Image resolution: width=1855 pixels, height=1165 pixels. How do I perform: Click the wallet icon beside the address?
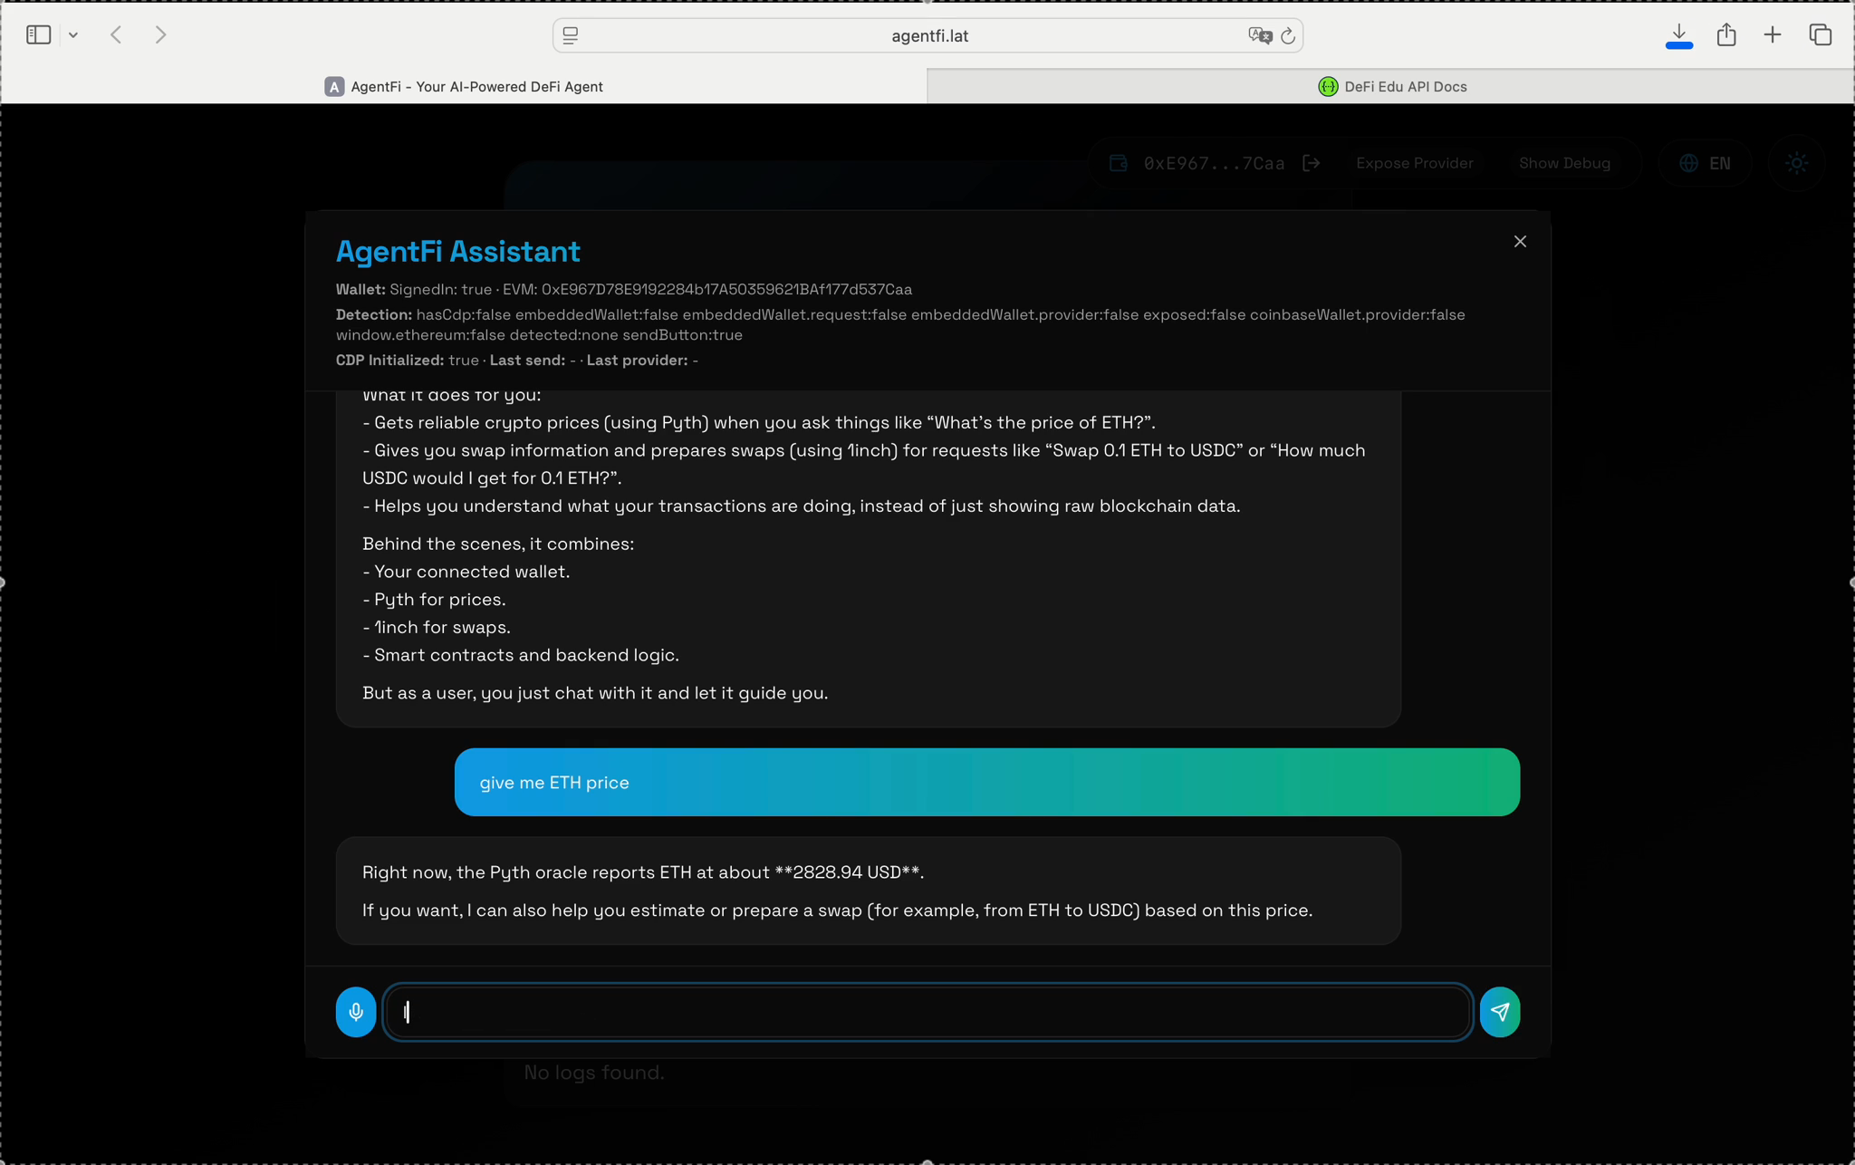(x=1117, y=163)
